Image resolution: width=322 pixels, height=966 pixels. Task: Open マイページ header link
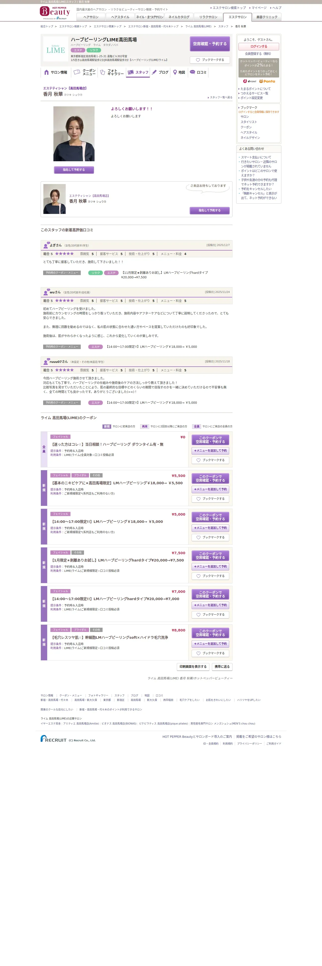click(x=259, y=8)
